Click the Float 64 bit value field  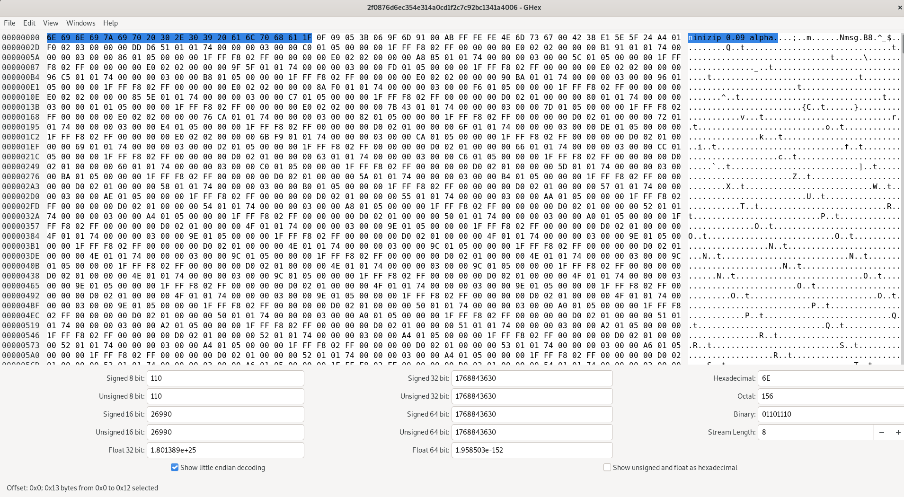click(532, 450)
